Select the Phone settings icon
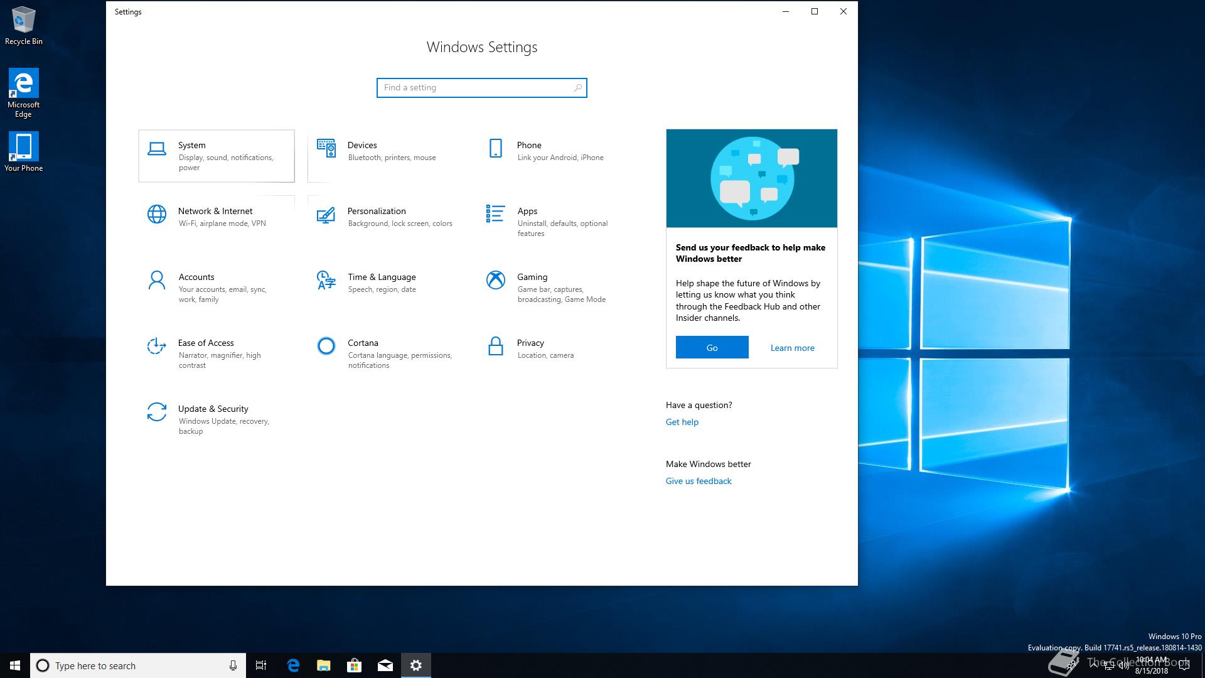Screen dimensions: 1205x678 [x=496, y=148]
